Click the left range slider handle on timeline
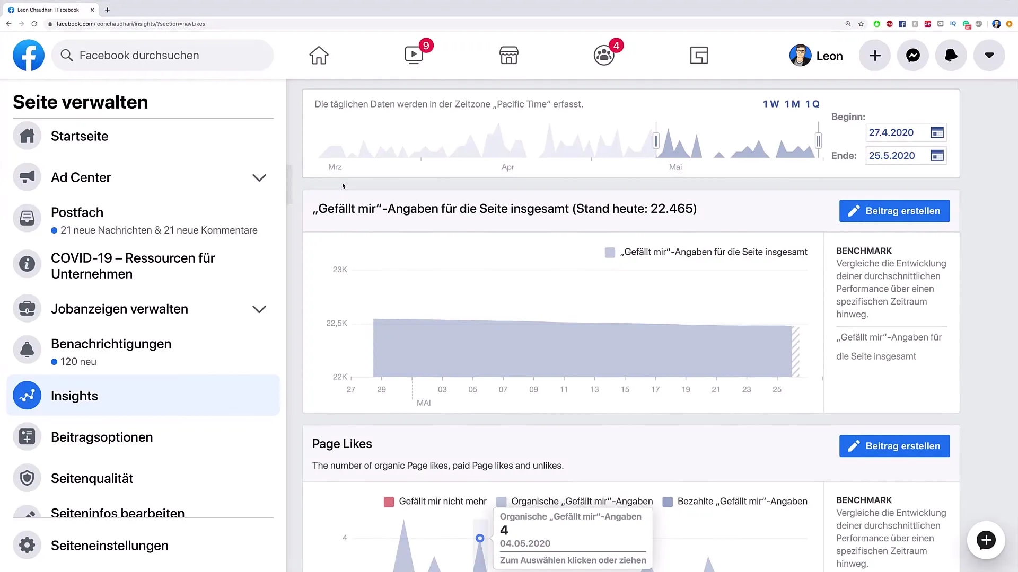1018x572 pixels. pyautogui.click(x=656, y=141)
